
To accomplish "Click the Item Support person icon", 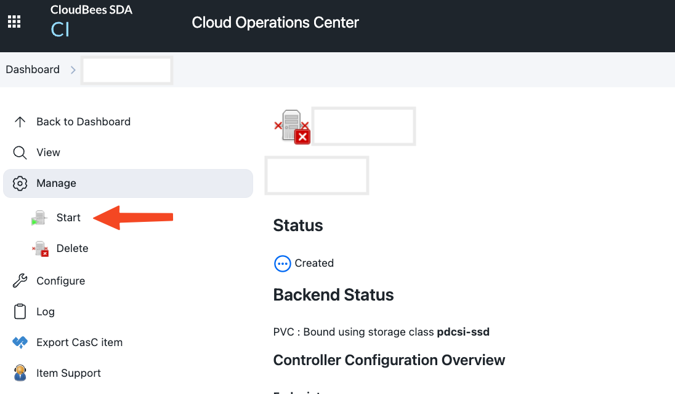I will coord(20,373).
